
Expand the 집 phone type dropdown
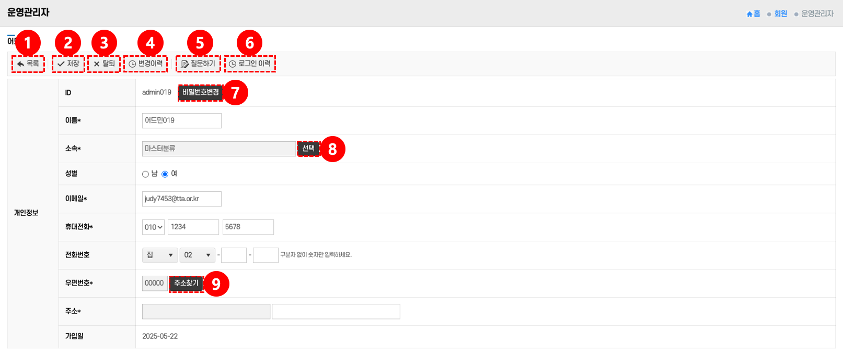point(159,255)
